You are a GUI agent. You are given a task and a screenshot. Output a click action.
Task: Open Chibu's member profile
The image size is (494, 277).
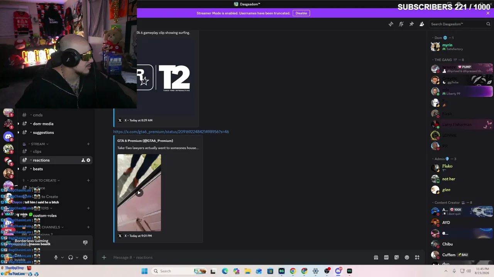462,244
